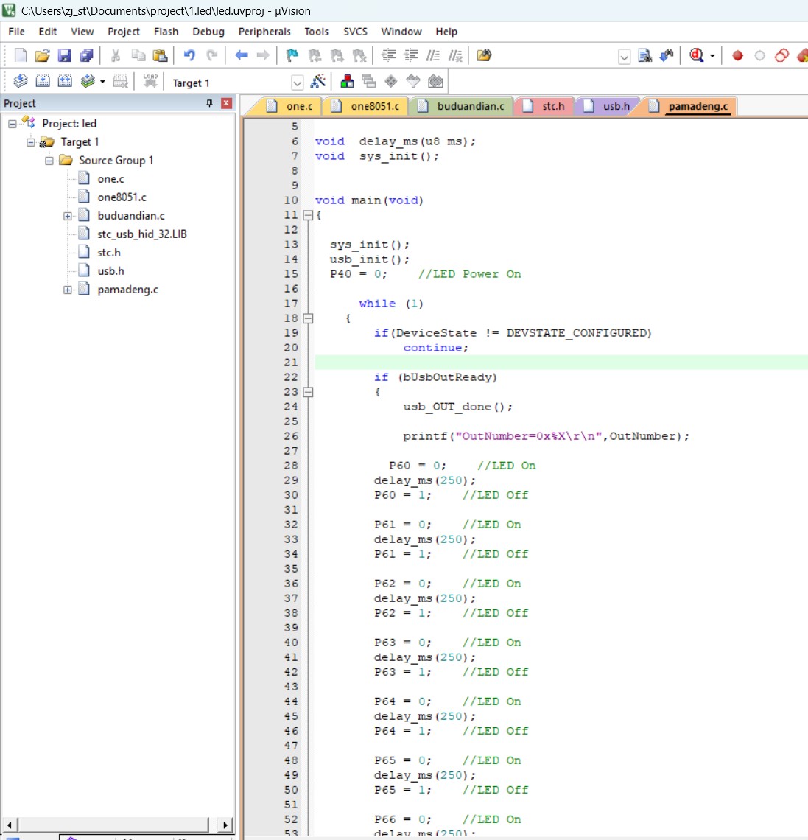Click the Find document icon
The image size is (808, 840).
(644, 56)
